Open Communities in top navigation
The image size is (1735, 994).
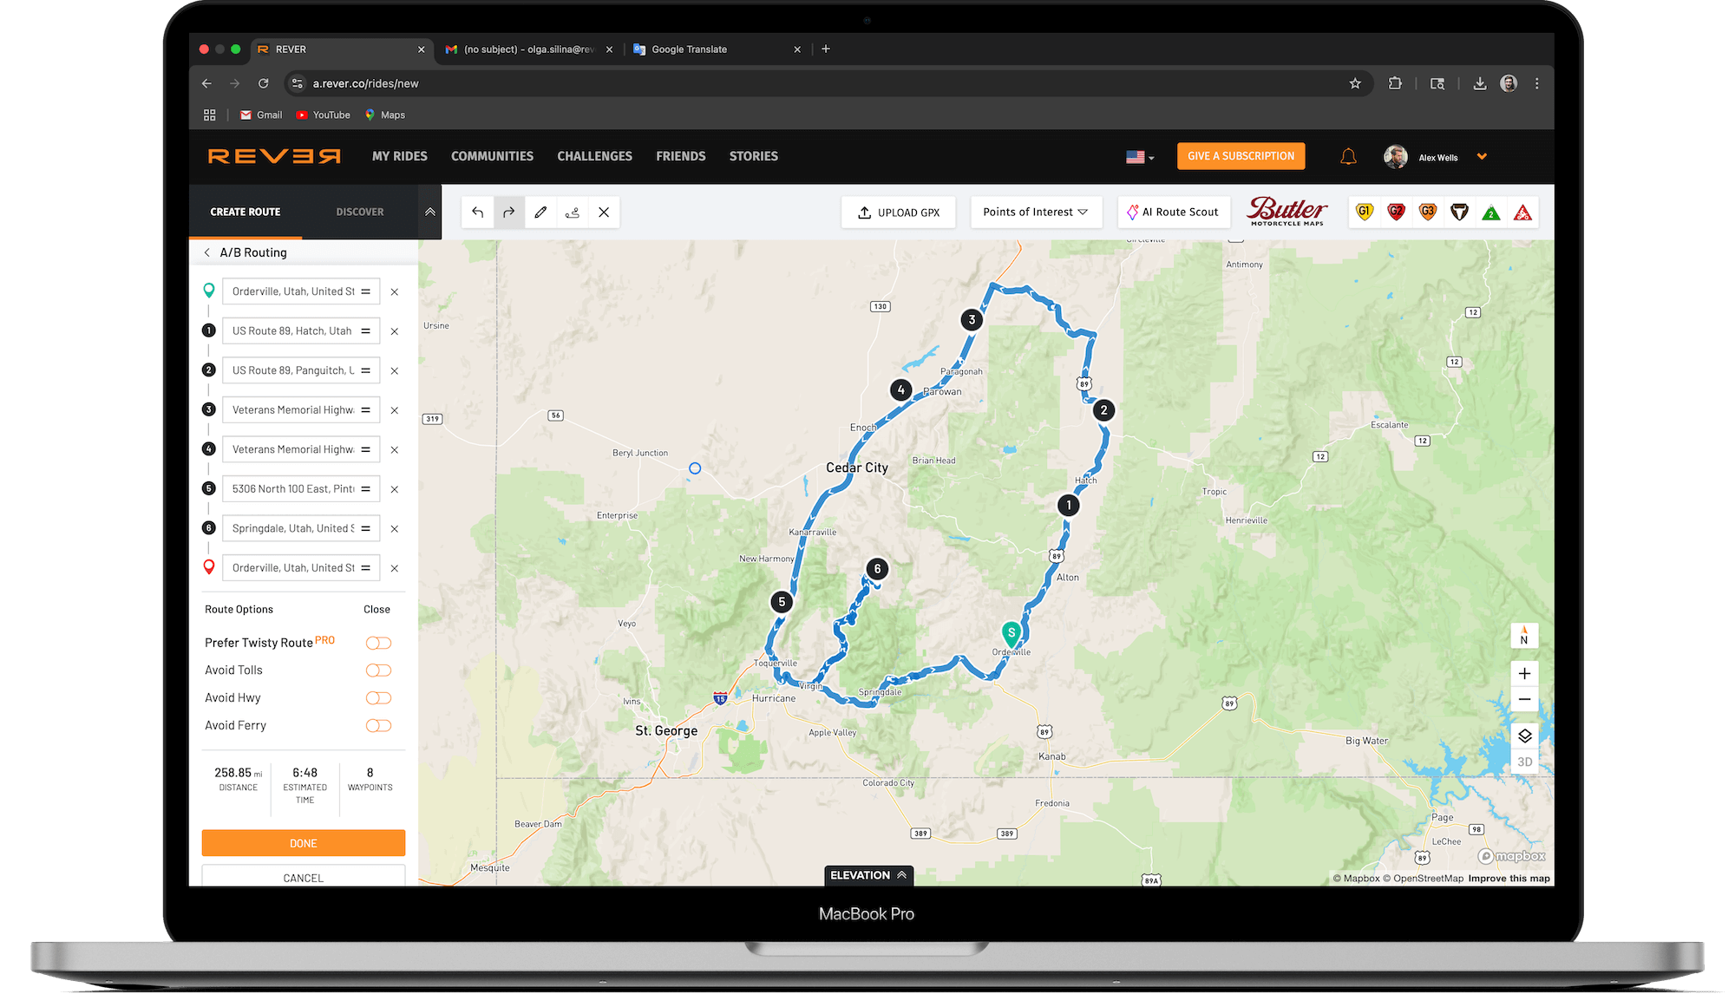point(492,156)
